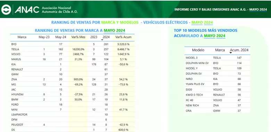Select the DOLPHIN MINI EV model row

point(217,63)
